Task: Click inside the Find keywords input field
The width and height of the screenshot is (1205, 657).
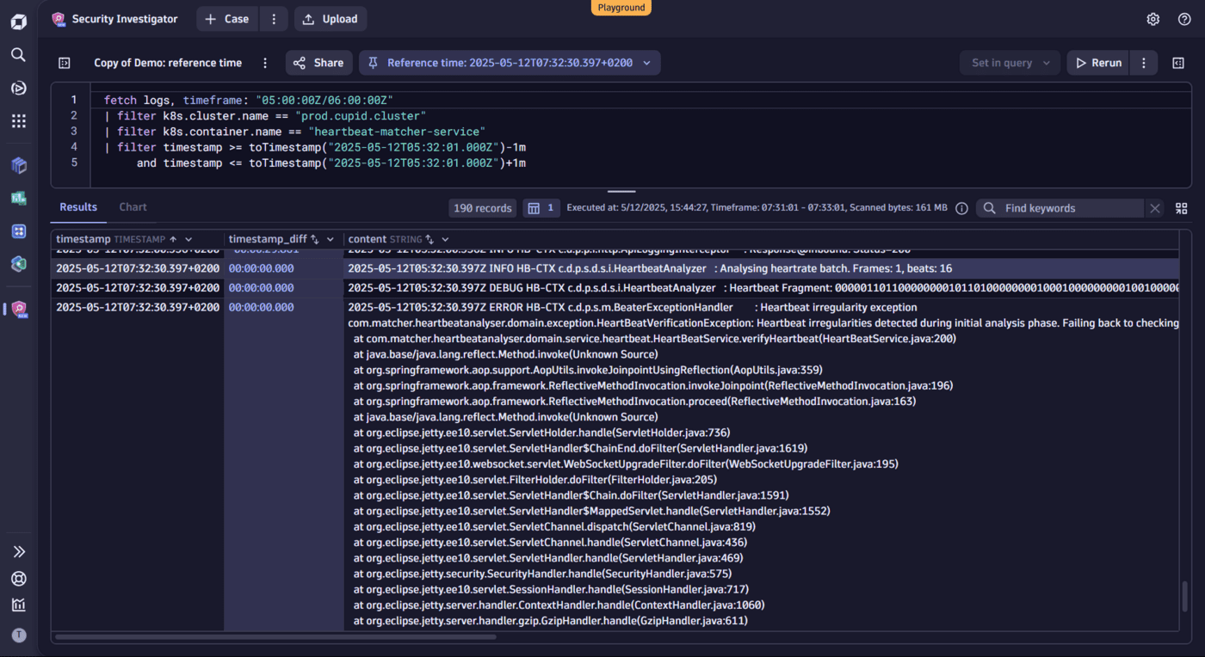Action: (x=1059, y=207)
